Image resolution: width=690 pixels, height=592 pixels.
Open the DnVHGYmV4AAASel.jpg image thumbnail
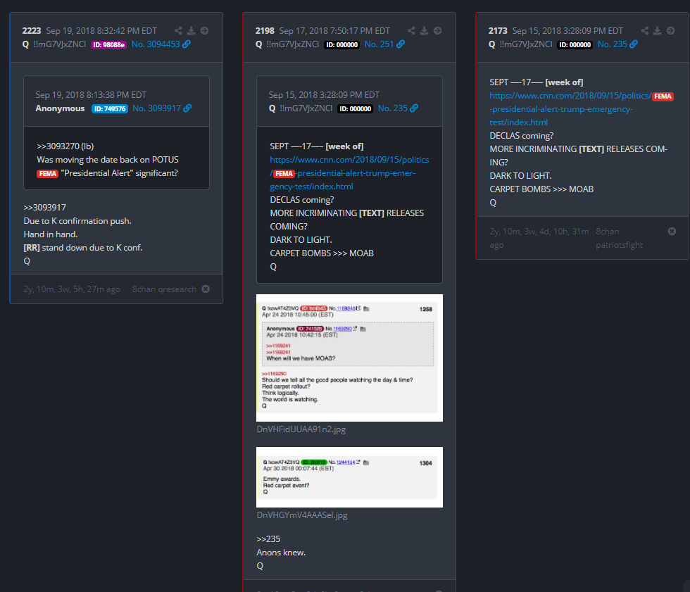pos(349,477)
